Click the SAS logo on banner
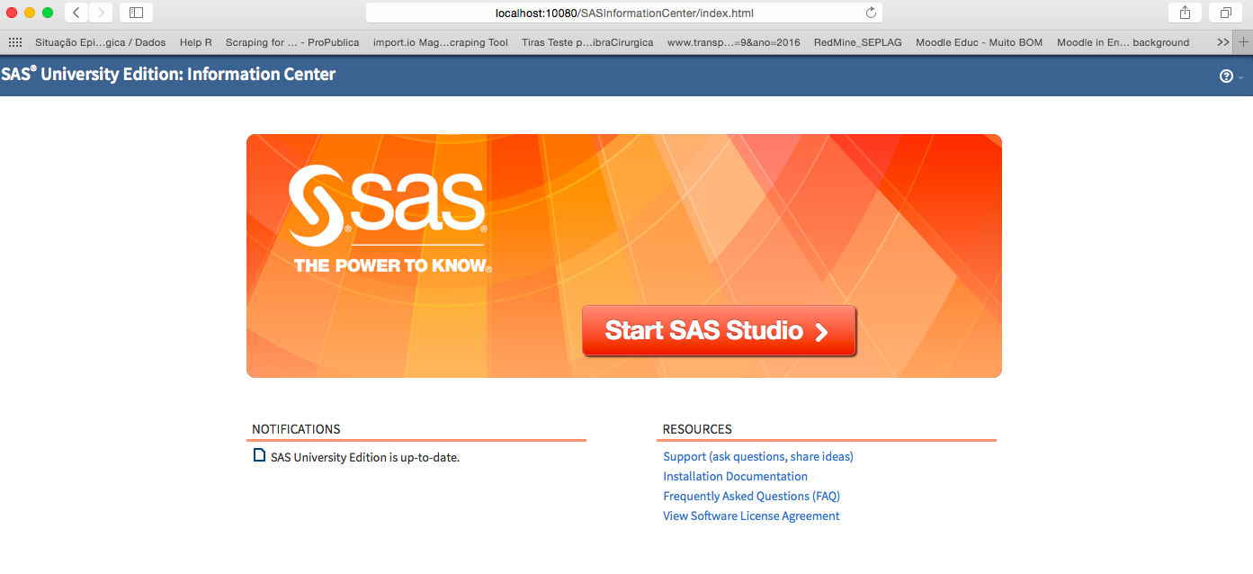1253x574 pixels. coord(388,205)
